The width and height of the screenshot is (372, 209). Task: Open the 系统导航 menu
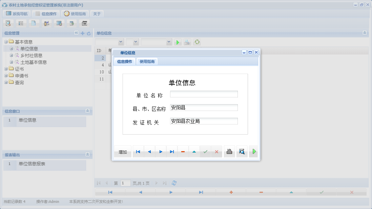pos(16,14)
